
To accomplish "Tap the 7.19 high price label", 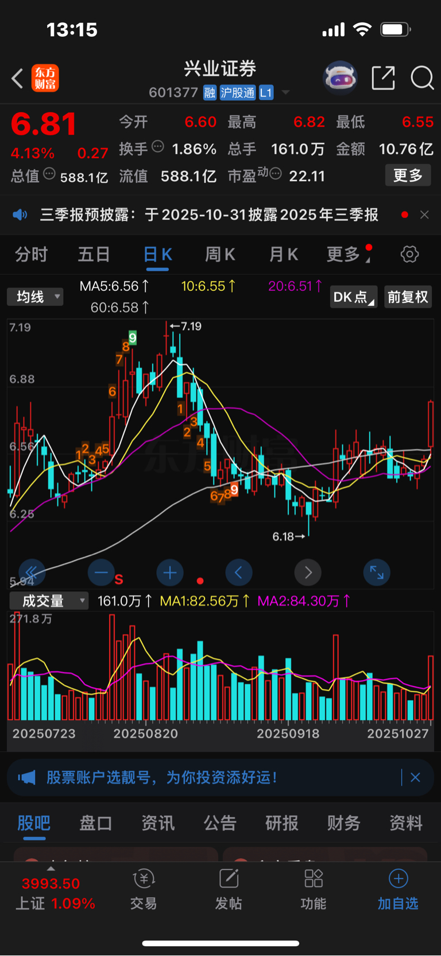I will tap(185, 327).
